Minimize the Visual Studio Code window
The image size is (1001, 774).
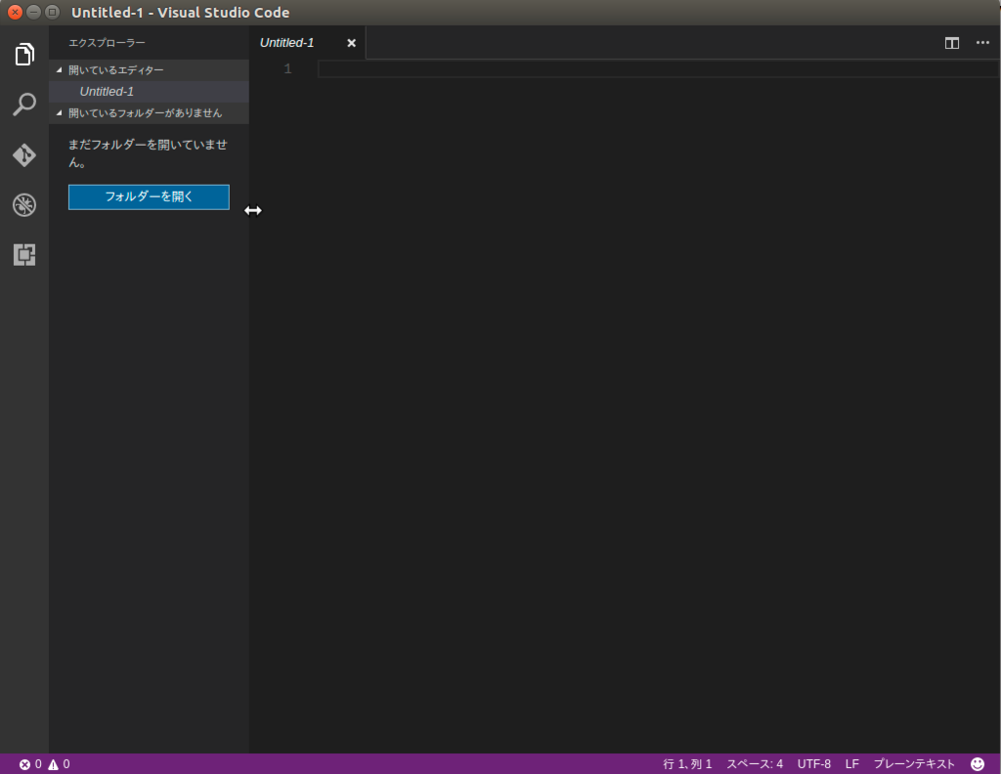[x=34, y=12]
